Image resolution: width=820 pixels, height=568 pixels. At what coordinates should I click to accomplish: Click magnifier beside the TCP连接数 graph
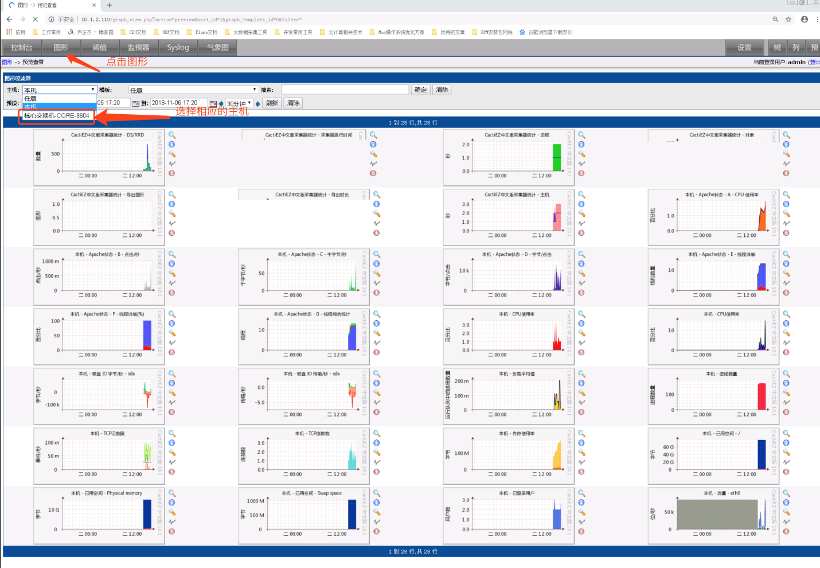(377, 434)
